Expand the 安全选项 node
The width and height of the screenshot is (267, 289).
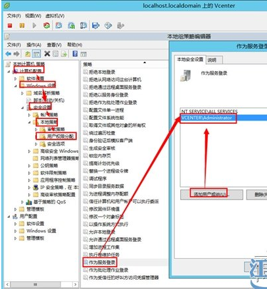[36, 144]
